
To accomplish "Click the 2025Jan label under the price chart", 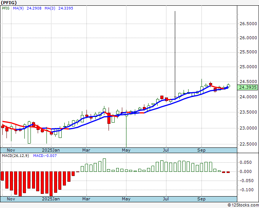I will 51,150.
